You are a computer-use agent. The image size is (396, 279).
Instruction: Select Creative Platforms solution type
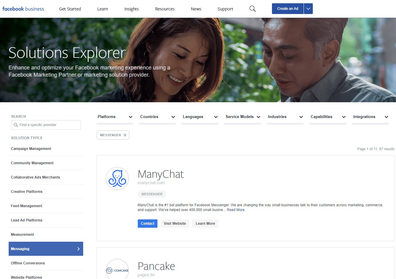pos(46,192)
